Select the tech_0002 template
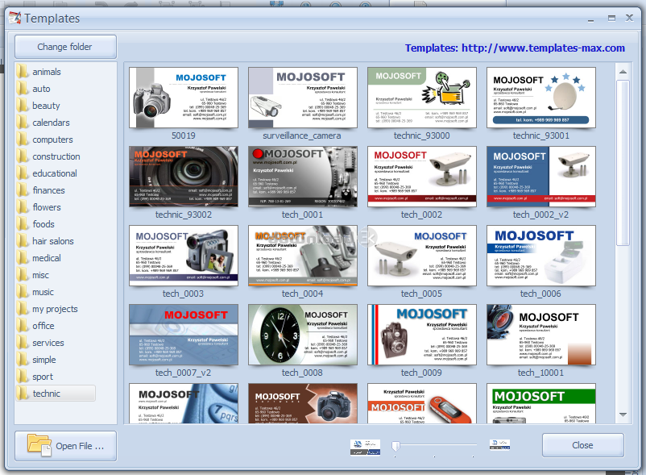This screenshot has height=475, width=646. coord(422,177)
